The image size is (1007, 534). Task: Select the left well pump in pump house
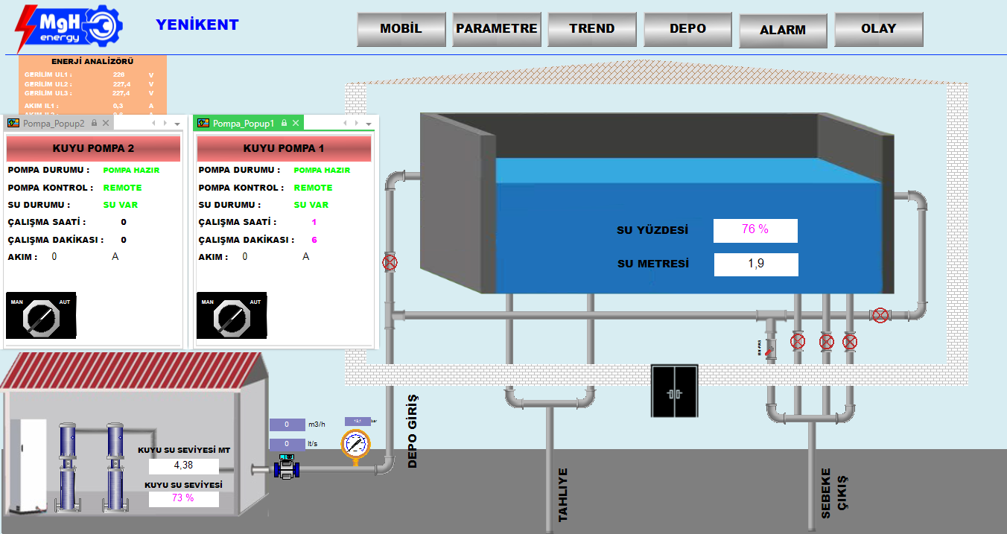[68, 467]
